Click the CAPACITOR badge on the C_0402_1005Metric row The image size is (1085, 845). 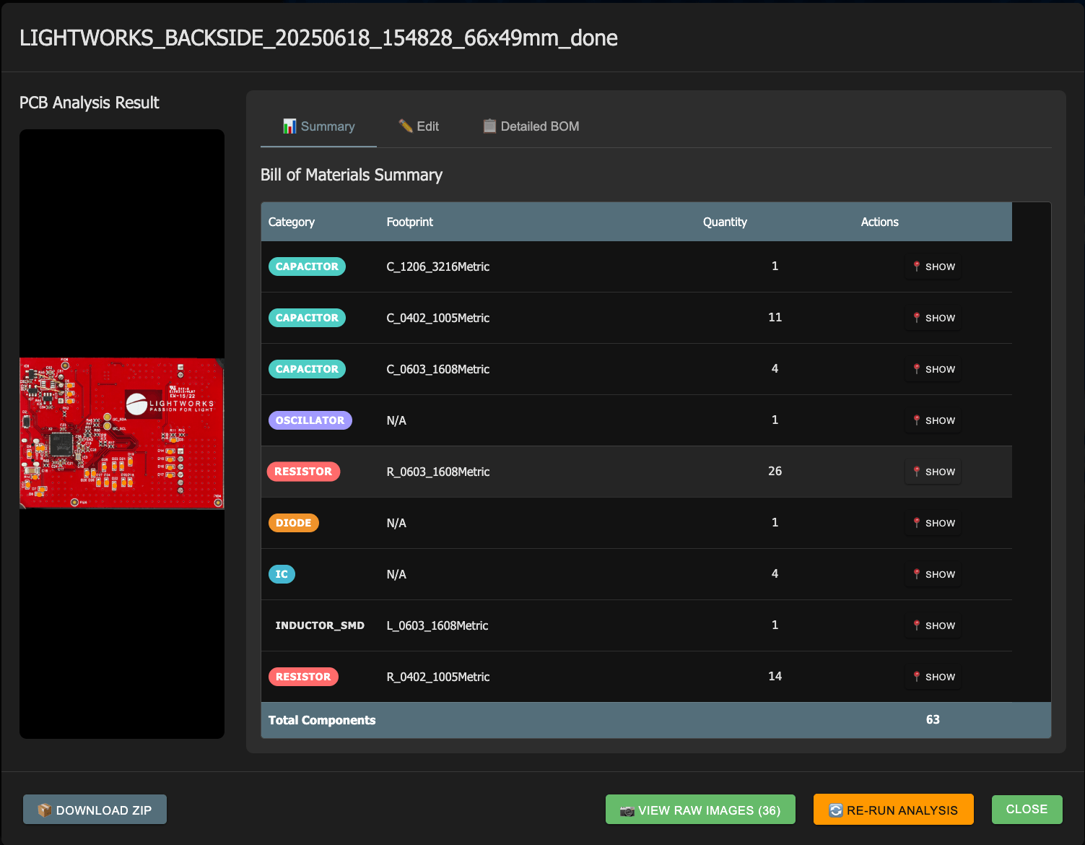click(x=307, y=318)
